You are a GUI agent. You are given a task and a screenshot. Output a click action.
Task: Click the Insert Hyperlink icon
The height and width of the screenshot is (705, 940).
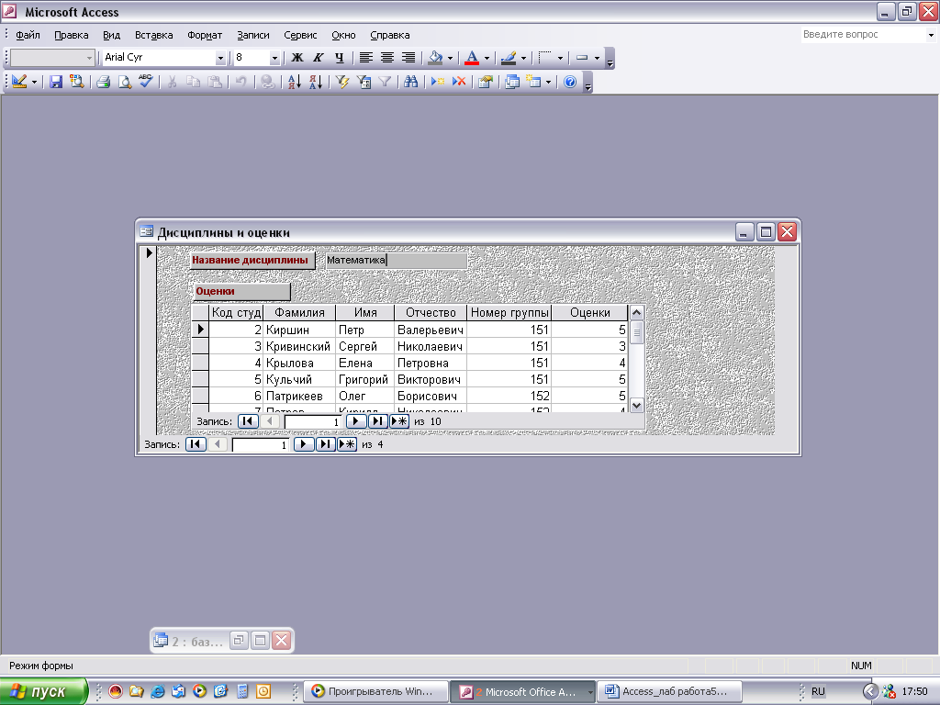267,82
